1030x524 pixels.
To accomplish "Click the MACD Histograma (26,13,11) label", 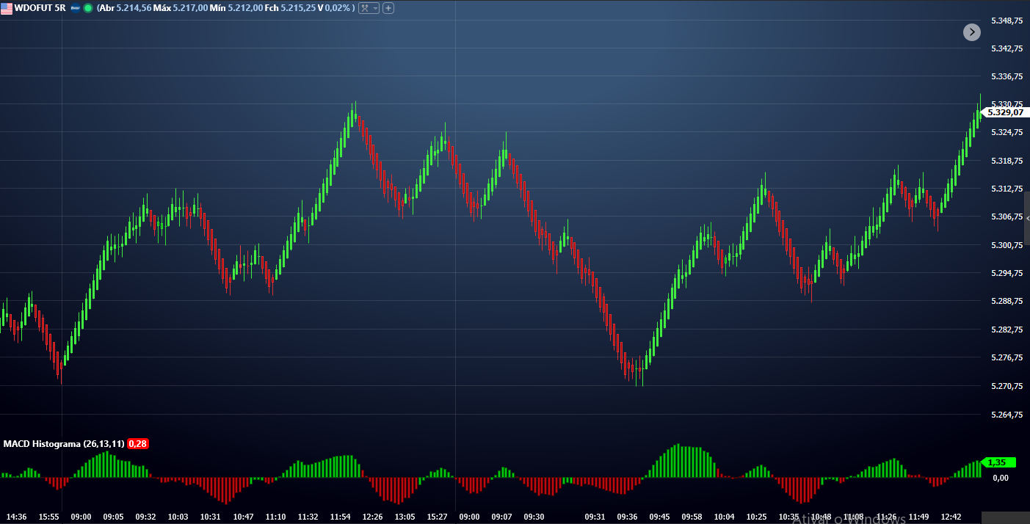I will [64, 444].
